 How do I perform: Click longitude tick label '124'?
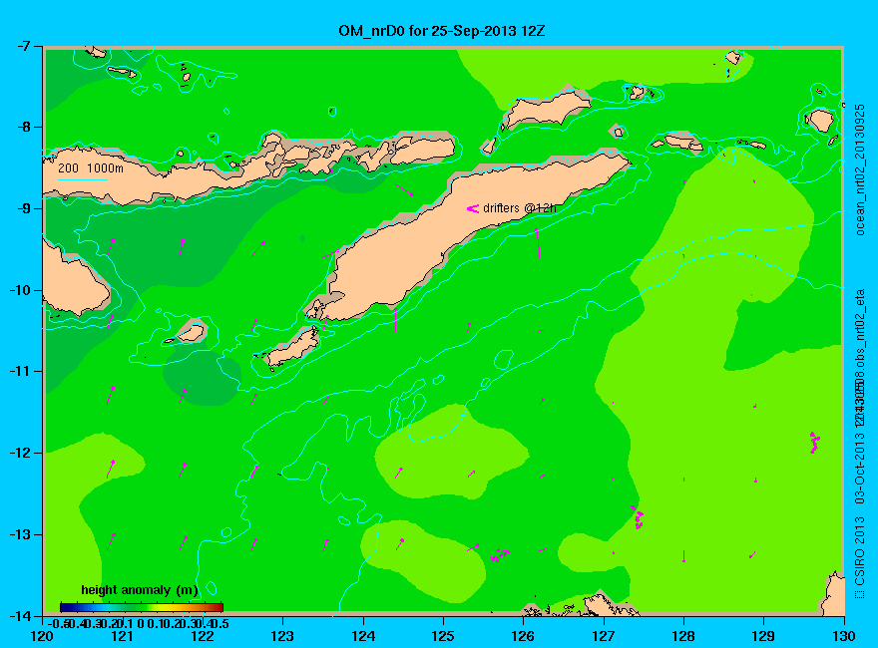pos(363,636)
